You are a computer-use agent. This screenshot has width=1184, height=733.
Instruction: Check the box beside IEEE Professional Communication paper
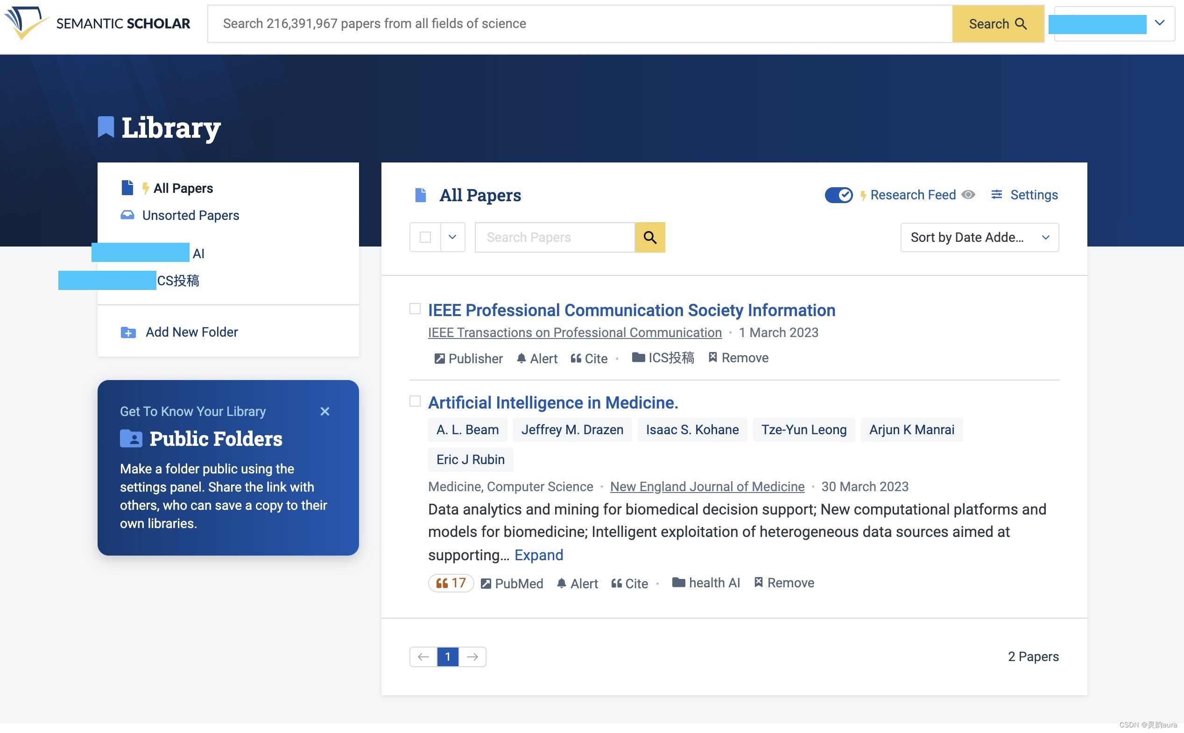(x=415, y=309)
